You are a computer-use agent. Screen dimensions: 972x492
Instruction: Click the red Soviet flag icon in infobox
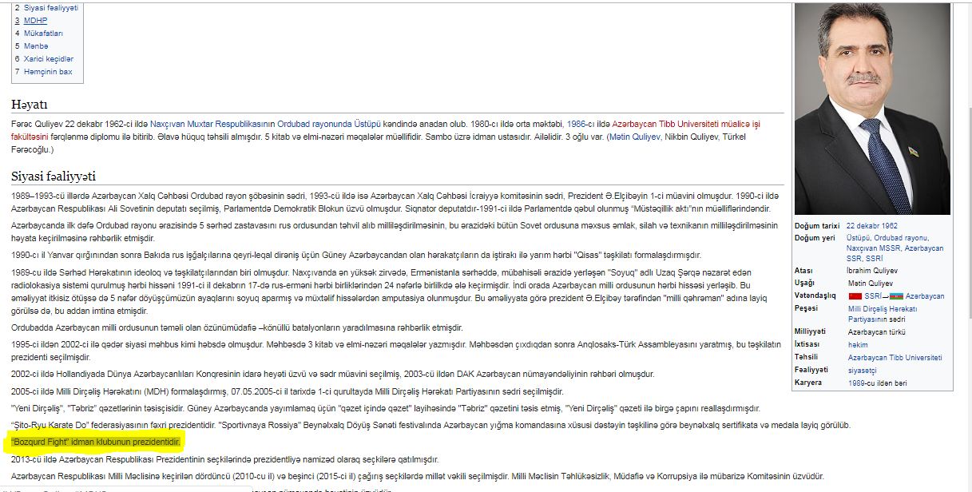[855, 296]
